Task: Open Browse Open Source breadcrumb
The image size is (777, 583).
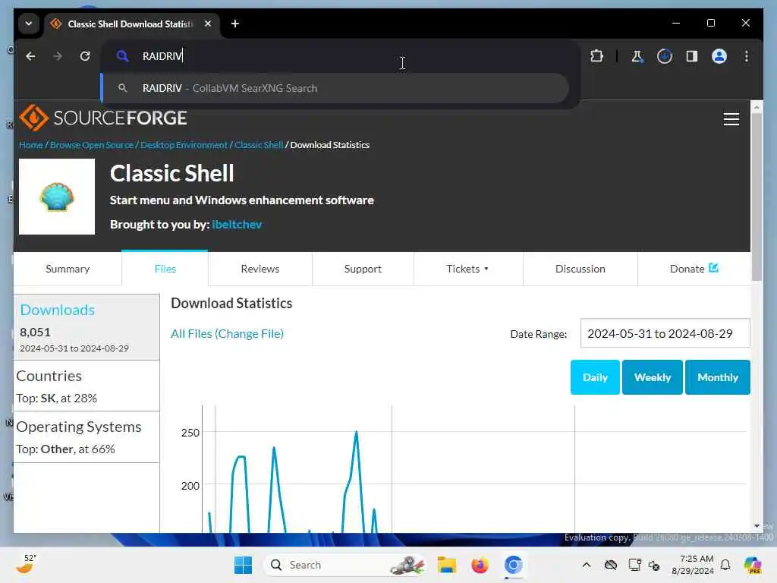Action: click(92, 145)
